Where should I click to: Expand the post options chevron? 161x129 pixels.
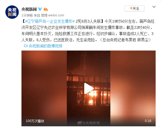[x=154, y=7]
